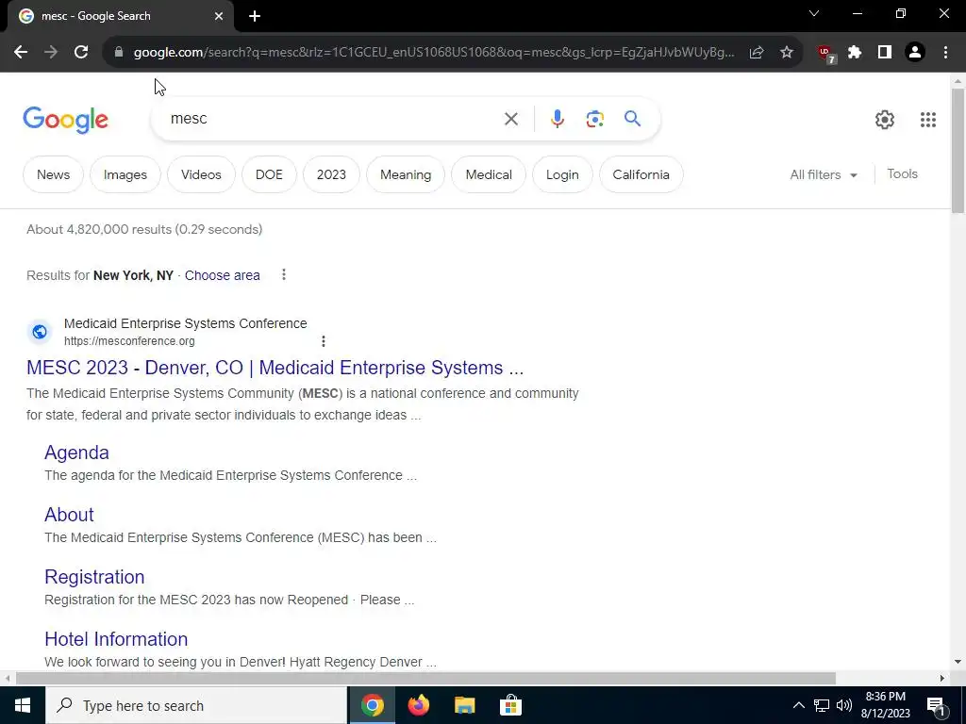Viewport: 966px width, 724px height.
Task: Click the scroll down arrow of vertical scrollbar
Action: (958, 662)
